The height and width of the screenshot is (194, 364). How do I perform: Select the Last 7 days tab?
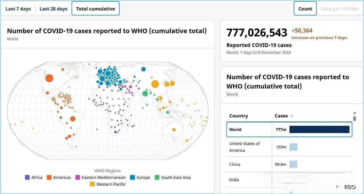pos(18,9)
